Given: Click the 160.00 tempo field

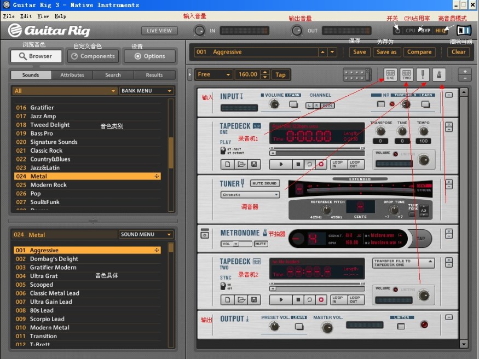Looking at the screenshot, I should (248, 74).
